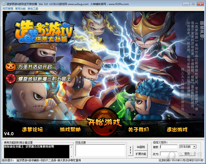Viewport: 206px width, 164px height.
Task: Click the 造梦西游IV game logo
Action: point(44,32)
